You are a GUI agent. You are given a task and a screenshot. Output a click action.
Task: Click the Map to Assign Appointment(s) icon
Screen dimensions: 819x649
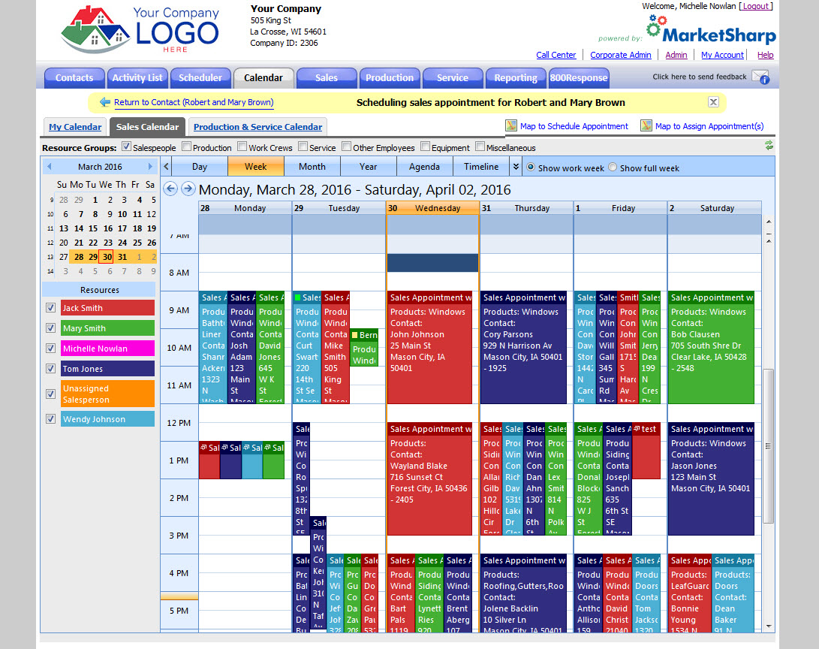pos(646,126)
